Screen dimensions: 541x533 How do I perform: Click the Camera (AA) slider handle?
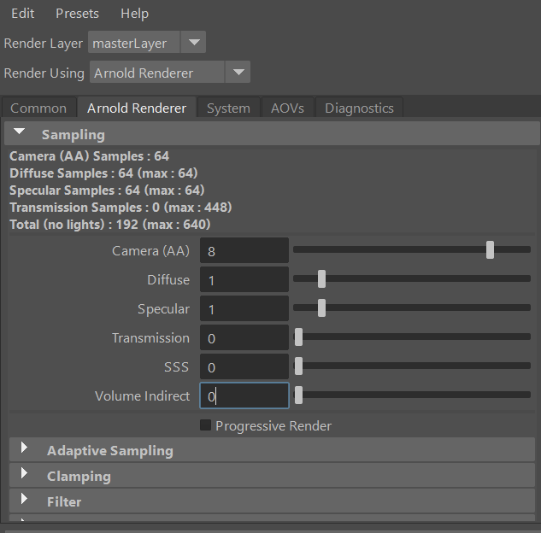[x=490, y=249]
